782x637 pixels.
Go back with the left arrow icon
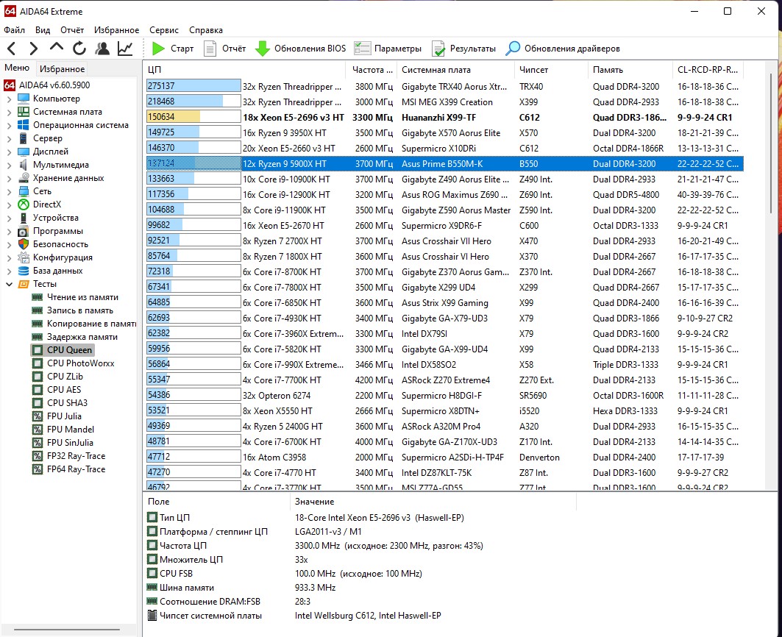pos(12,49)
